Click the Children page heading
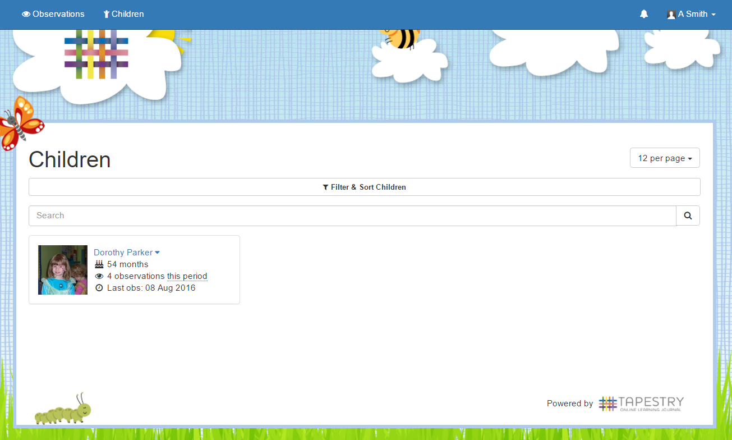 70,160
